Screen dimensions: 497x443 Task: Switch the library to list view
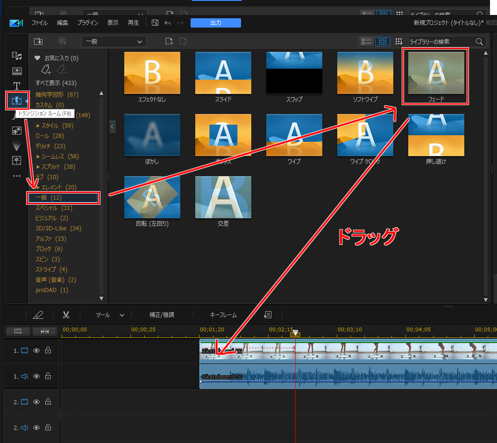[x=367, y=42]
